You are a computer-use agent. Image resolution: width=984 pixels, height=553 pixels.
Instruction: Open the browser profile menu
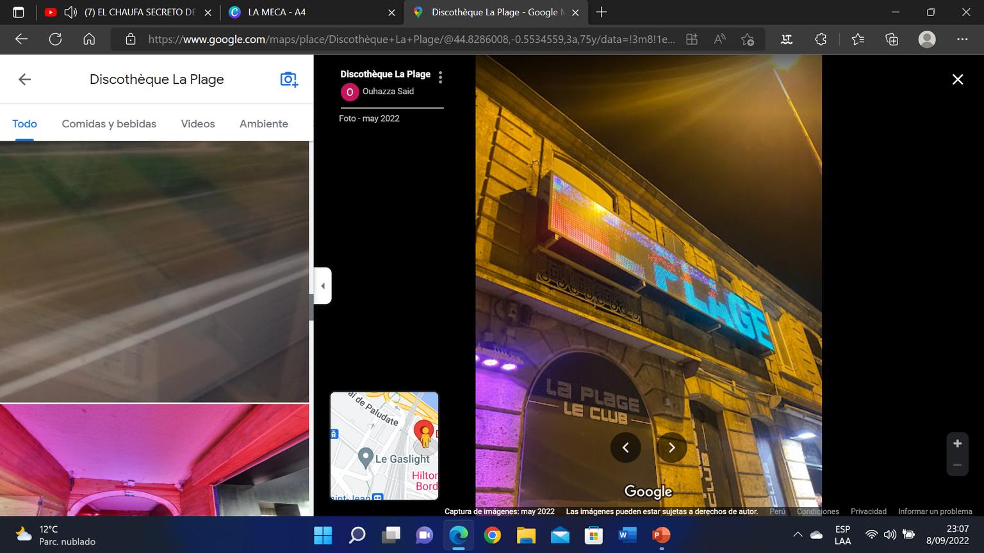927,39
